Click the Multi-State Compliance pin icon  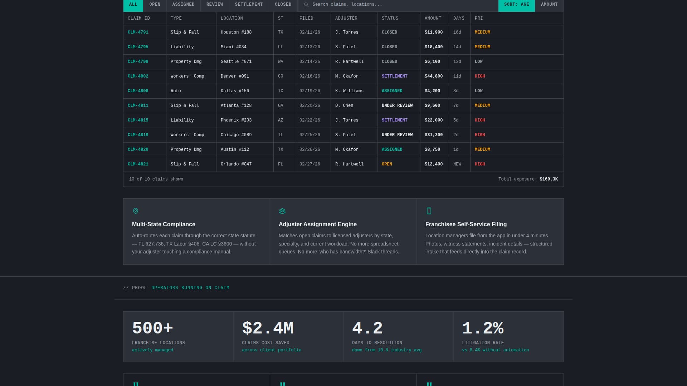pos(136,211)
